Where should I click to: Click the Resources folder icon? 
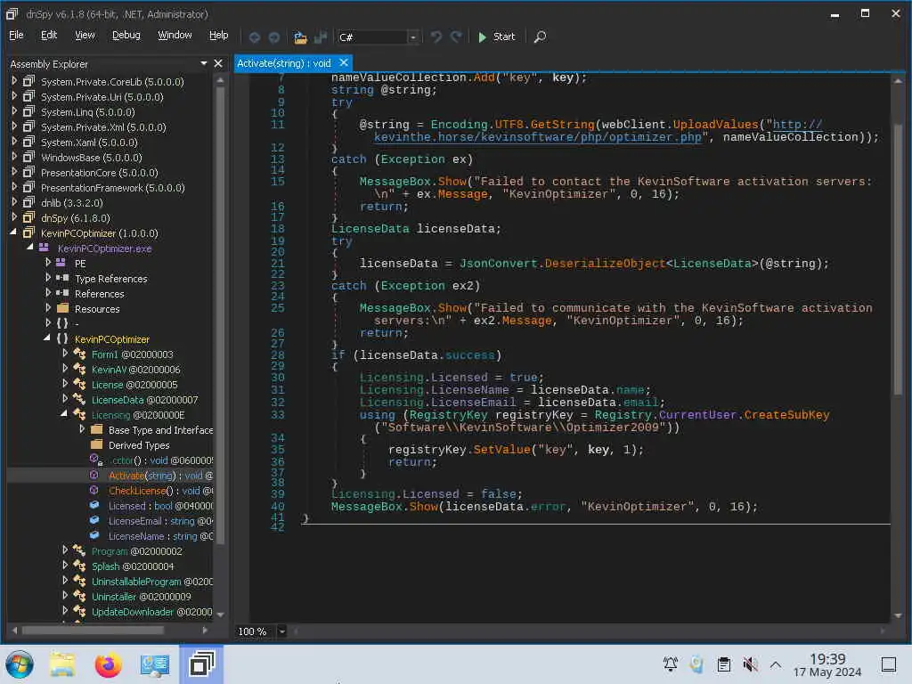63,308
